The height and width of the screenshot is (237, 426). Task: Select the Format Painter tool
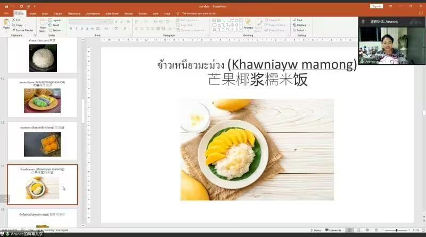23,30
